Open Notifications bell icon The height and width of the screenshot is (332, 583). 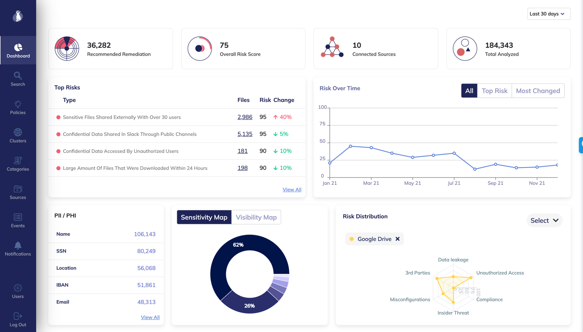18,245
